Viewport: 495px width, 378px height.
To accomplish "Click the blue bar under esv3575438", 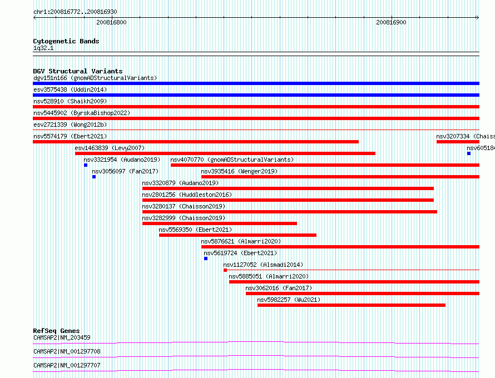I will (256, 95).
